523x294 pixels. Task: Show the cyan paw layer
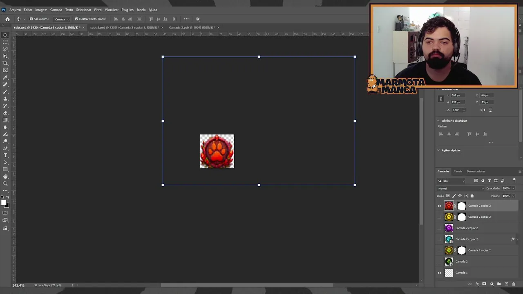tap(440, 239)
